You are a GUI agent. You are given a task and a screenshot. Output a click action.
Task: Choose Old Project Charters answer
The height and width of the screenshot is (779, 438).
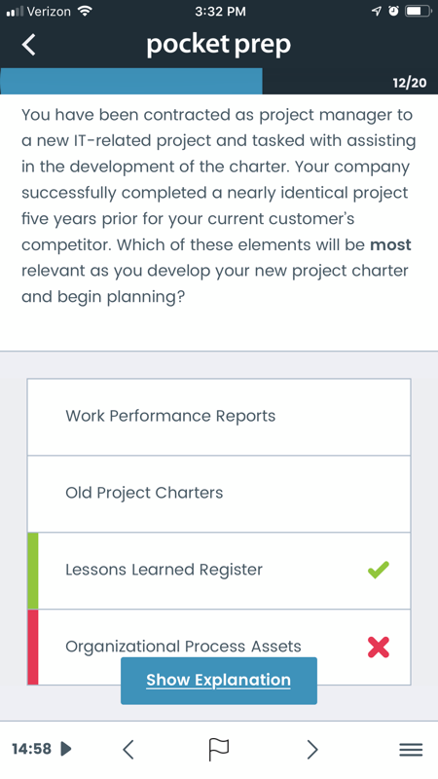click(x=219, y=494)
